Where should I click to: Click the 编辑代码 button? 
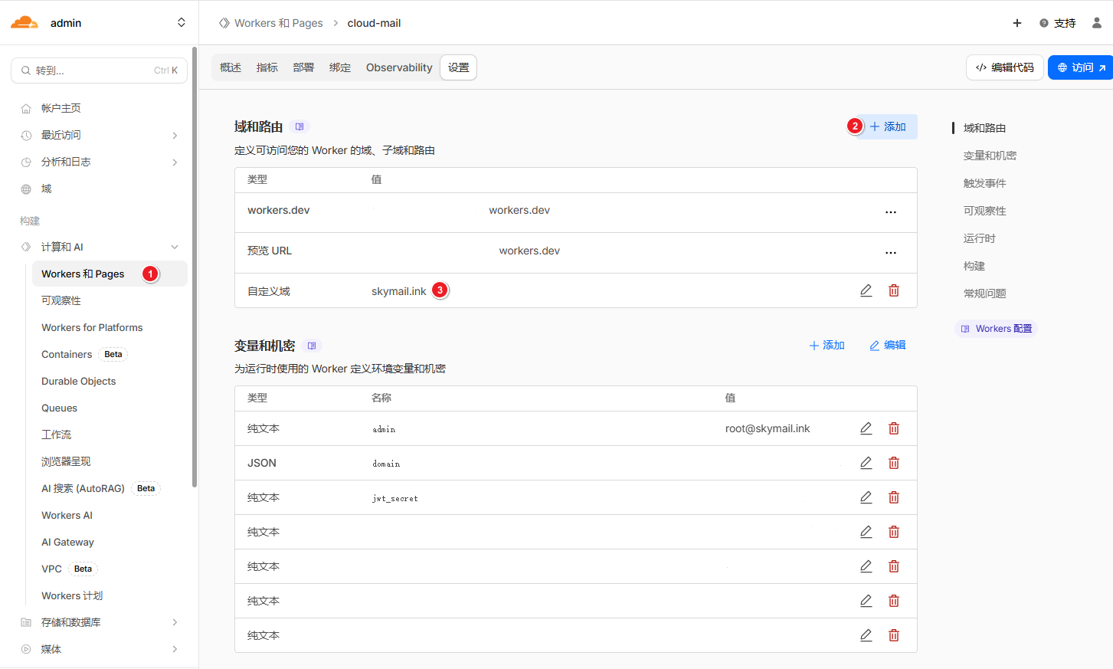pyautogui.click(x=1004, y=67)
